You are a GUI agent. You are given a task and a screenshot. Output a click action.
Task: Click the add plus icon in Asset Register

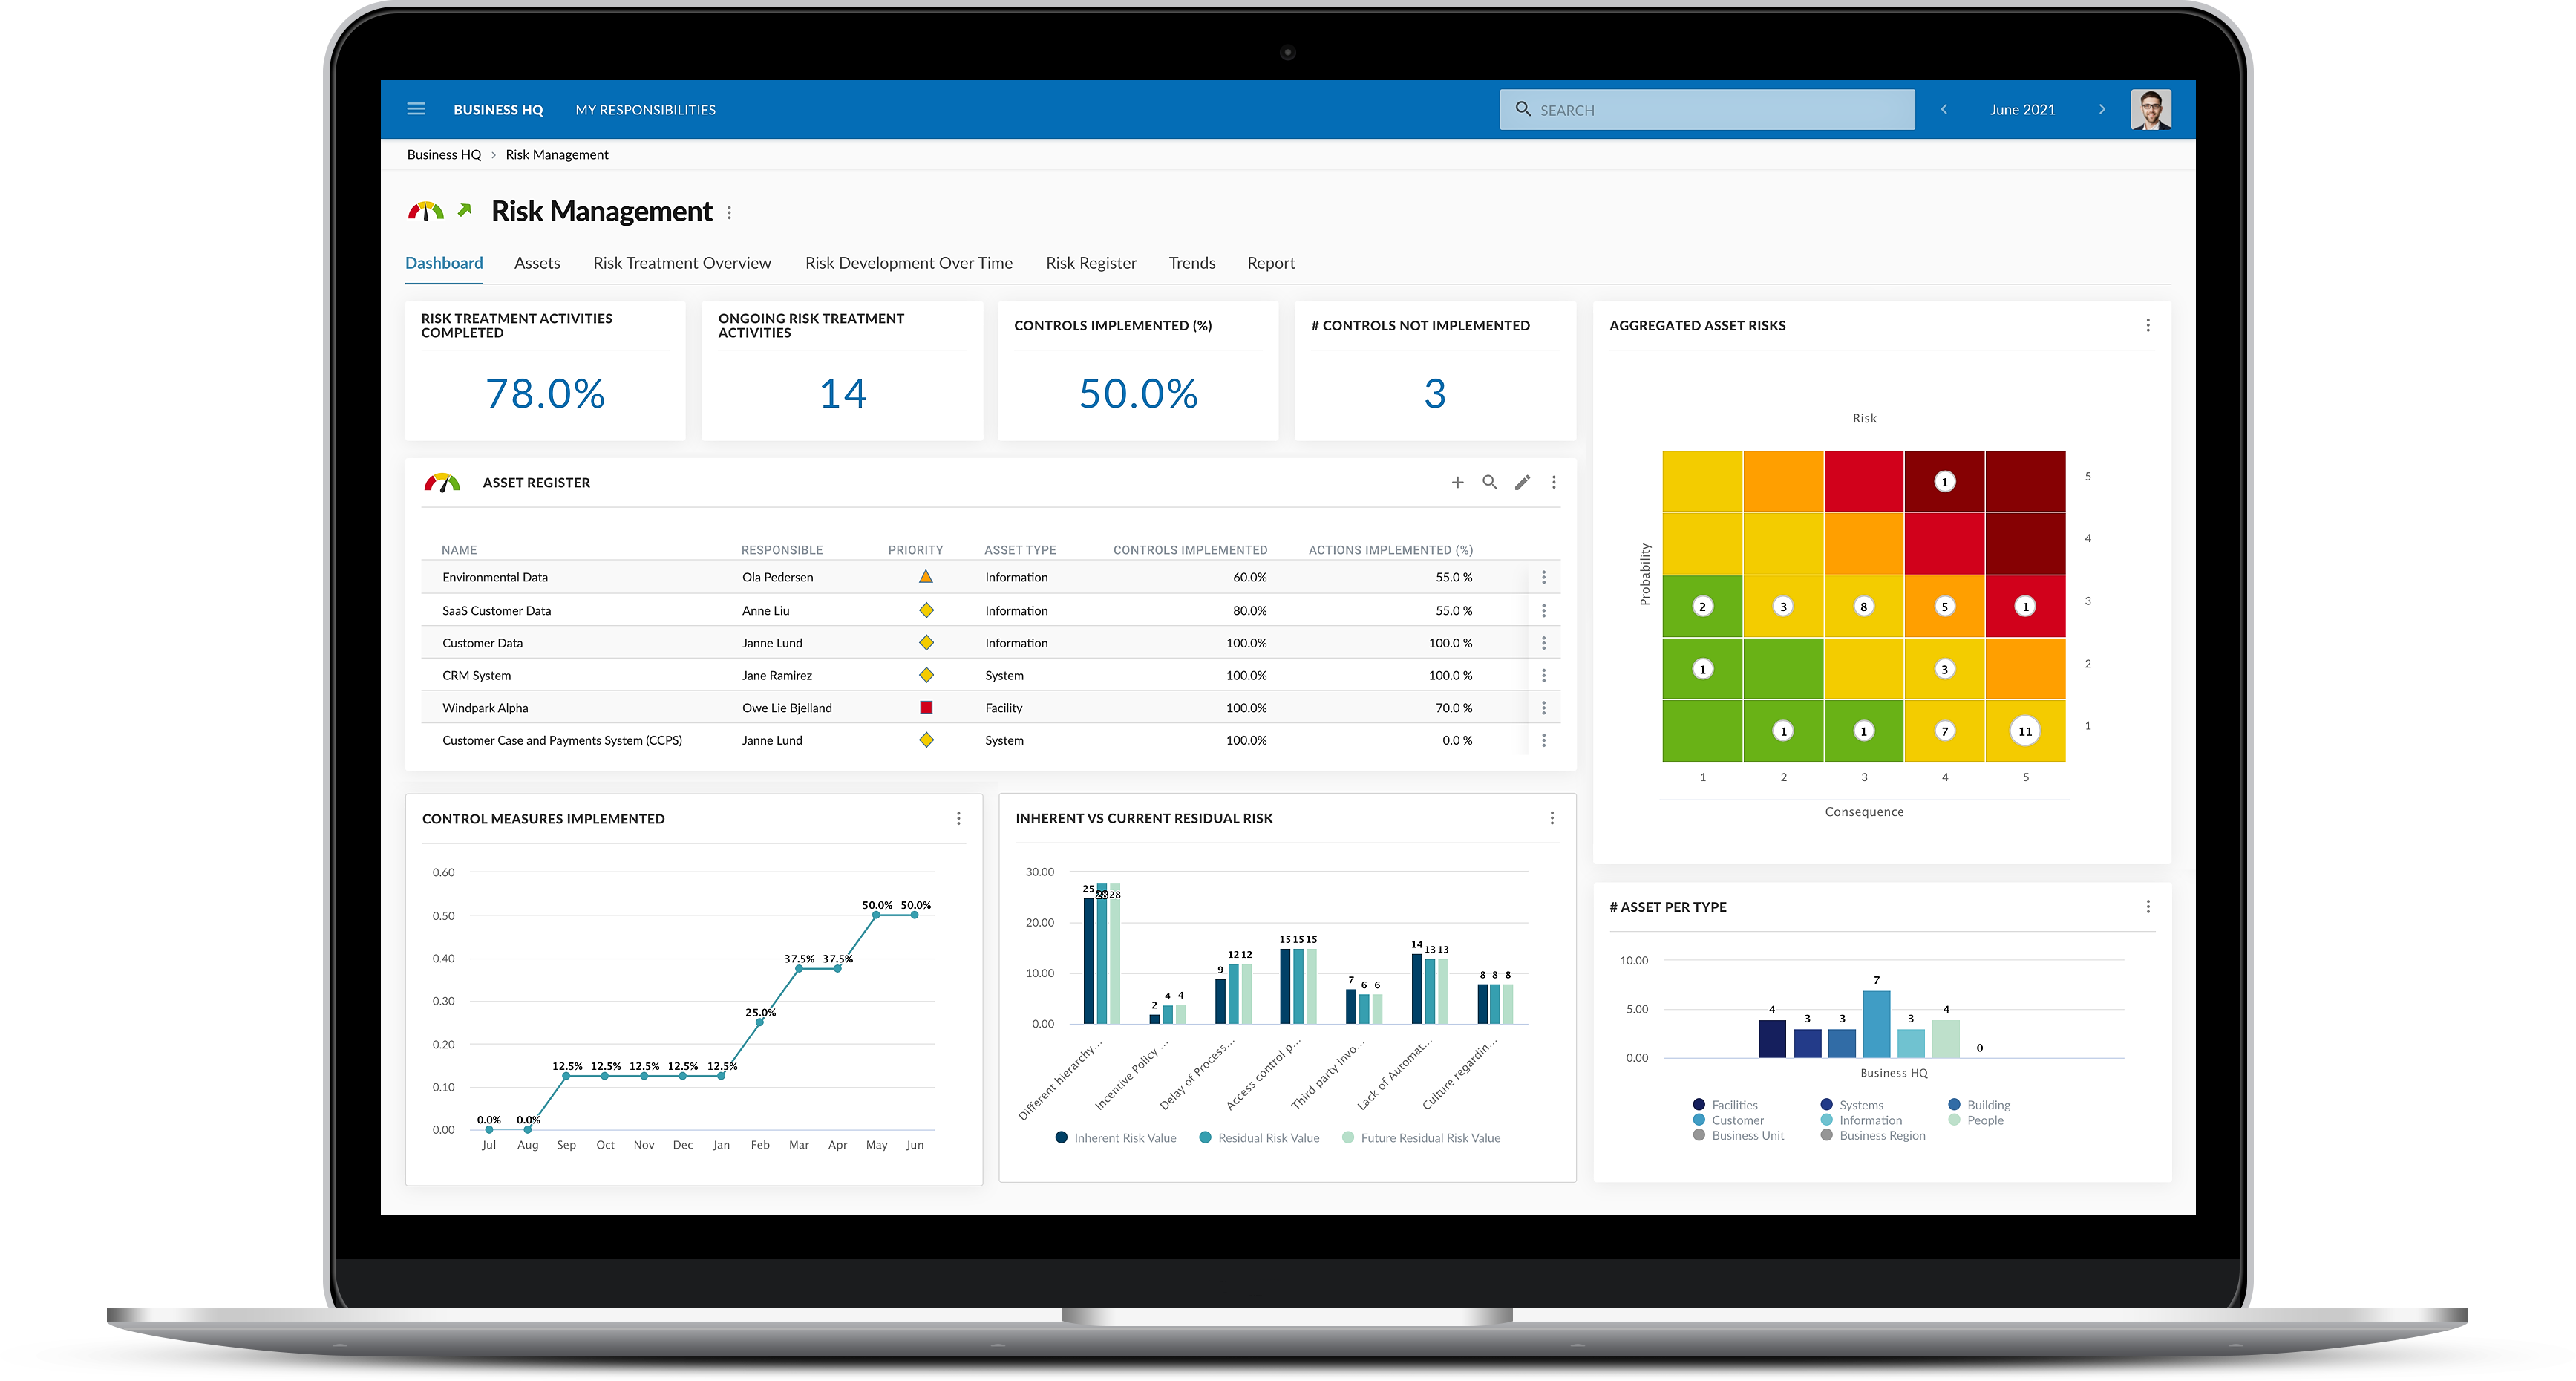point(1457,483)
